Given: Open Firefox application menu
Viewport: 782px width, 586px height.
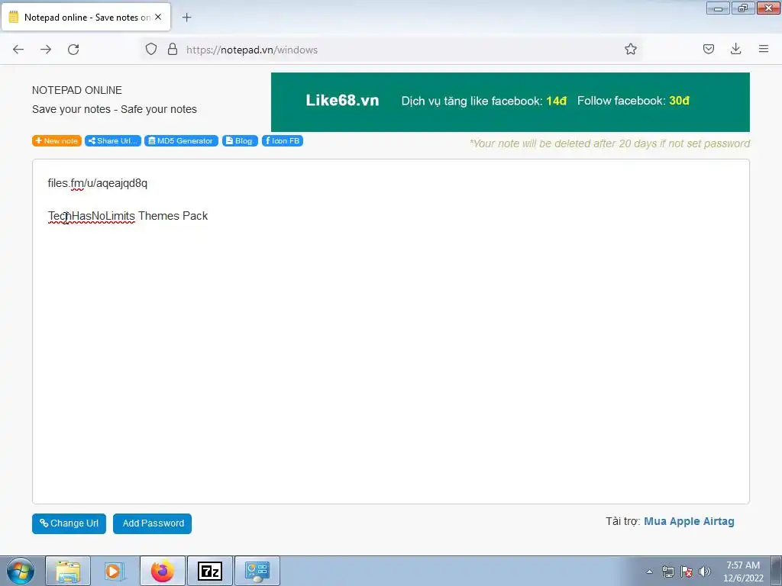Looking at the screenshot, I should pyautogui.click(x=764, y=49).
